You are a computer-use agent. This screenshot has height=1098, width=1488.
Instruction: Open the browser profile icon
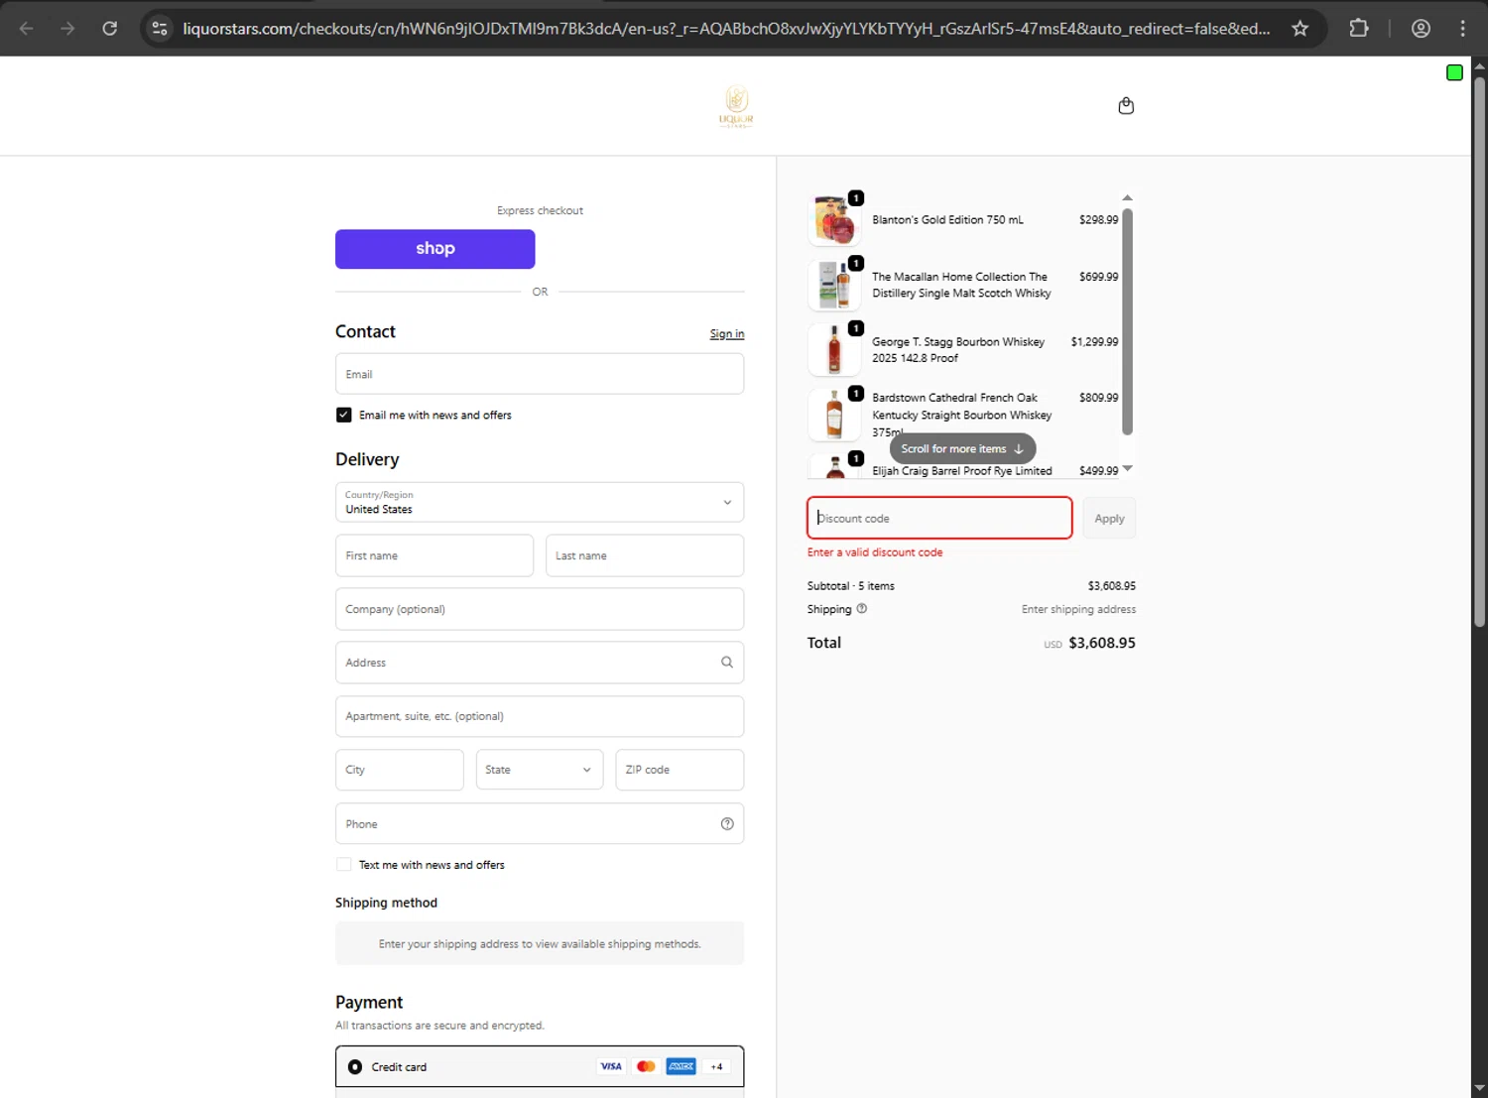(1421, 29)
